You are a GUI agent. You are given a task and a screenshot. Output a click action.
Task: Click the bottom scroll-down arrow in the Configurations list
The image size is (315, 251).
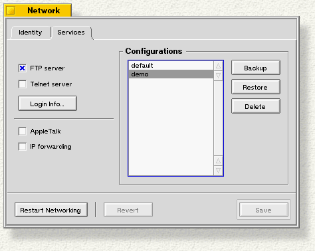[x=218, y=171]
